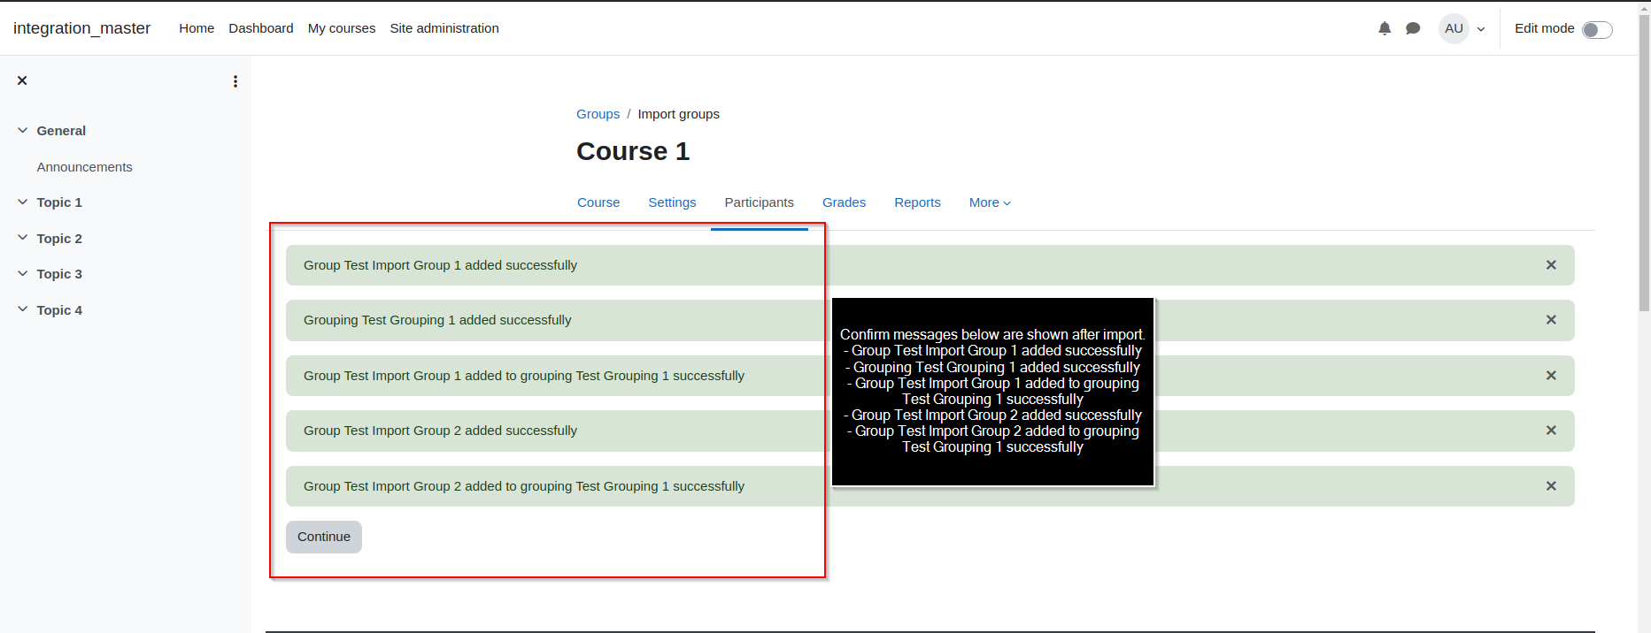This screenshot has height=633, width=1651.
Task: Open Dashboard from top navigation
Action: point(261,28)
